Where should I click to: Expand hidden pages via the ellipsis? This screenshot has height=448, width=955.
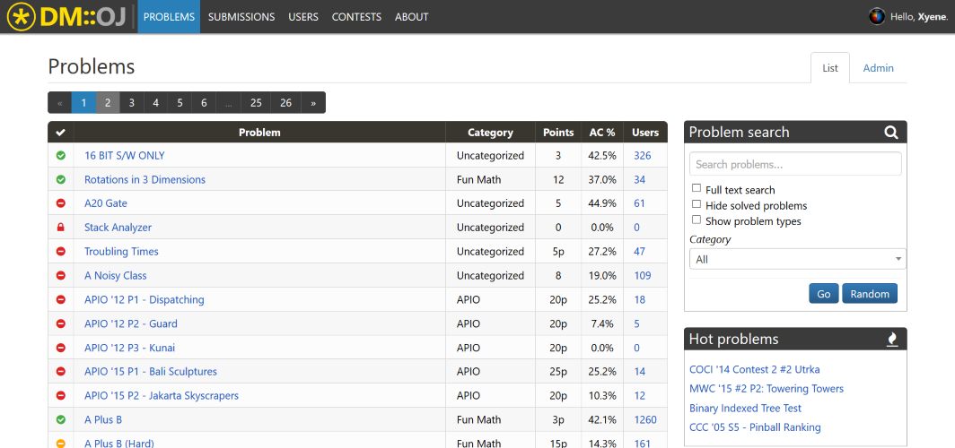click(x=228, y=103)
